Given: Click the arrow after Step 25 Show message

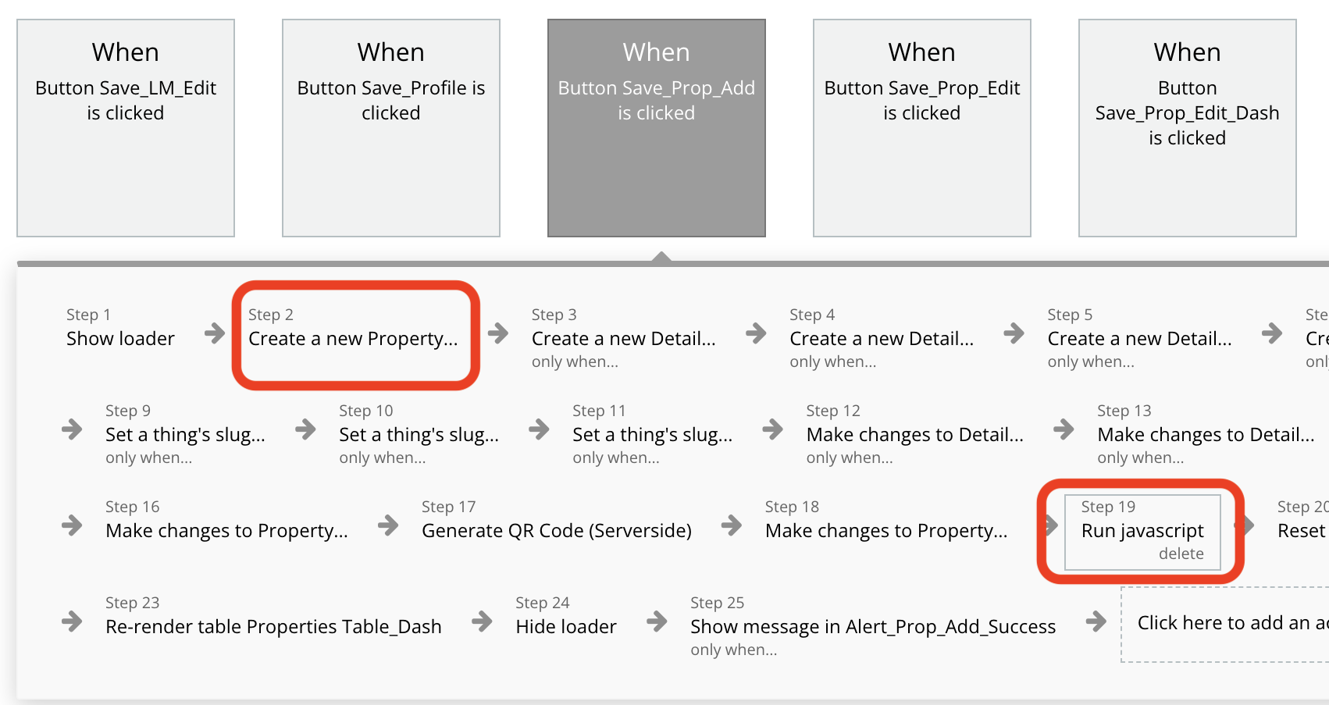Looking at the screenshot, I should point(1096,621).
